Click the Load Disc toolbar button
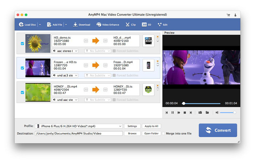The height and width of the screenshot is (163, 255). pos(27,25)
